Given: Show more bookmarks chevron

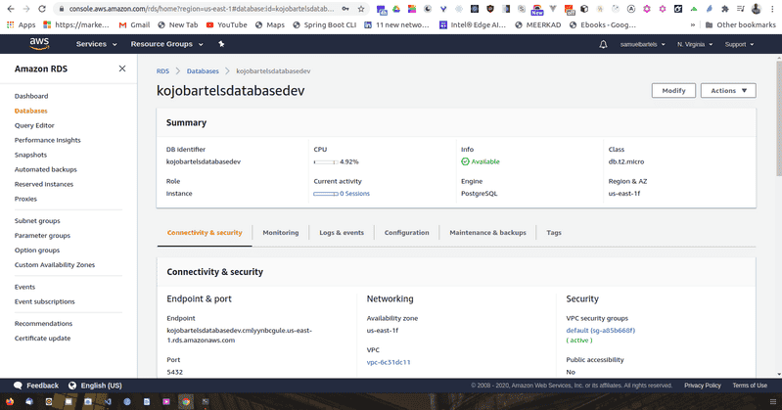Looking at the screenshot, I should tap(693, 24).
